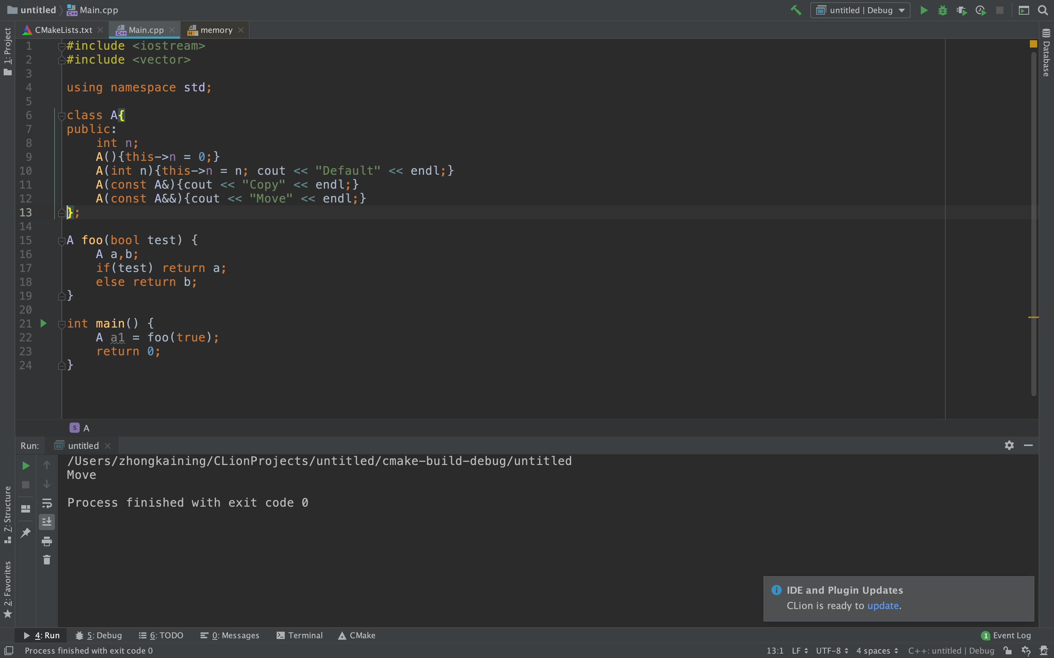Screen dimensions: 1054x658
Task: Click the 13:1 cursor position indicator
Action: pyautogui.click(x=775, y=651)
